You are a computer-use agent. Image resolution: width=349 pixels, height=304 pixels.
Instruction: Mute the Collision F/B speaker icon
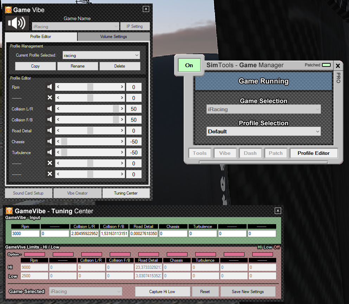coord(50,120)
